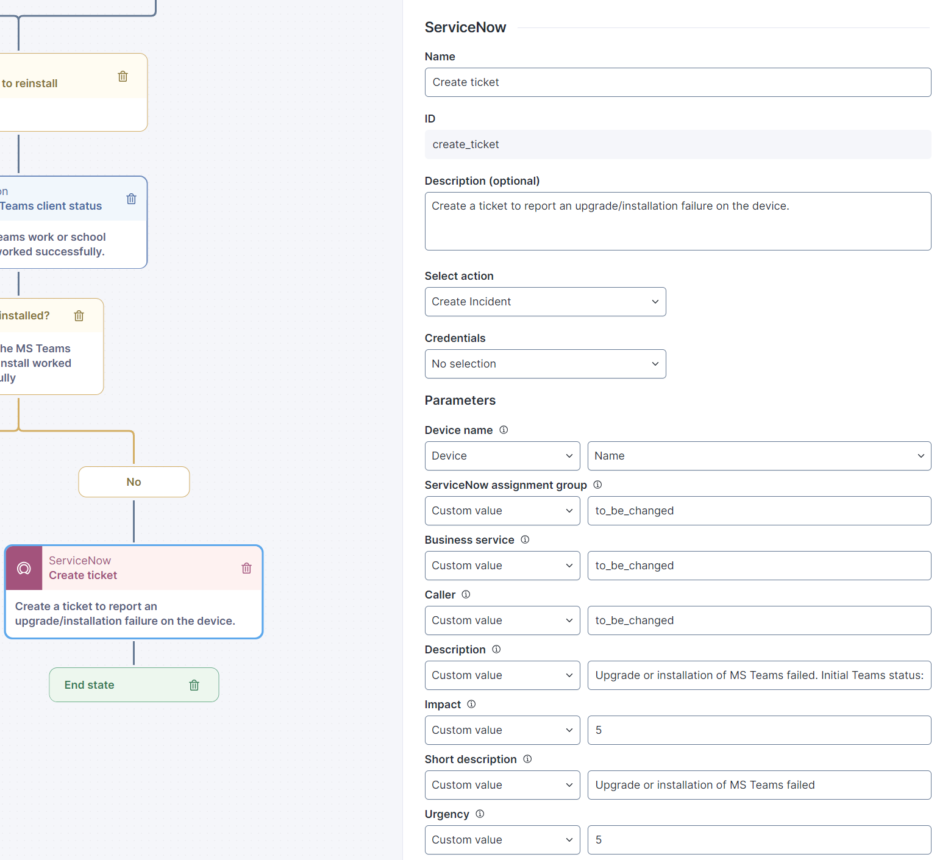Image resolution: width=937 pixels, height=860 pixels.
Task: Open Short description Custom value dropdown
Action: 502,785
